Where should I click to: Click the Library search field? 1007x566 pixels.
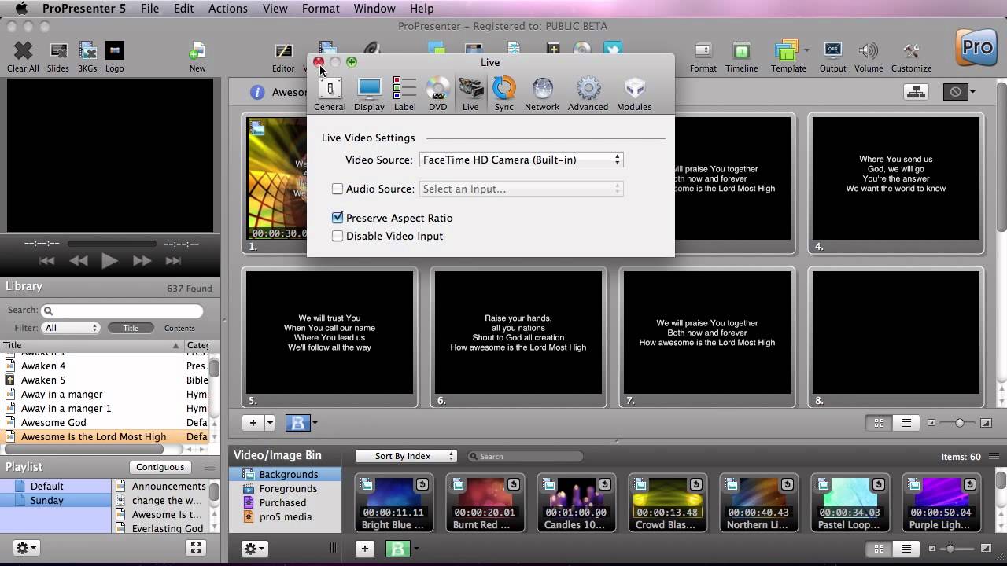(x=122, y=311)
